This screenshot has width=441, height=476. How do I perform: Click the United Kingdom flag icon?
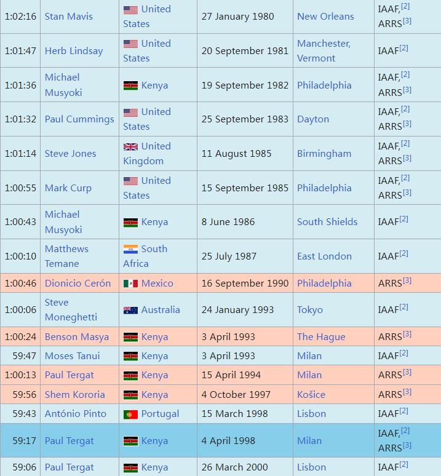click(x=130, y=146)
